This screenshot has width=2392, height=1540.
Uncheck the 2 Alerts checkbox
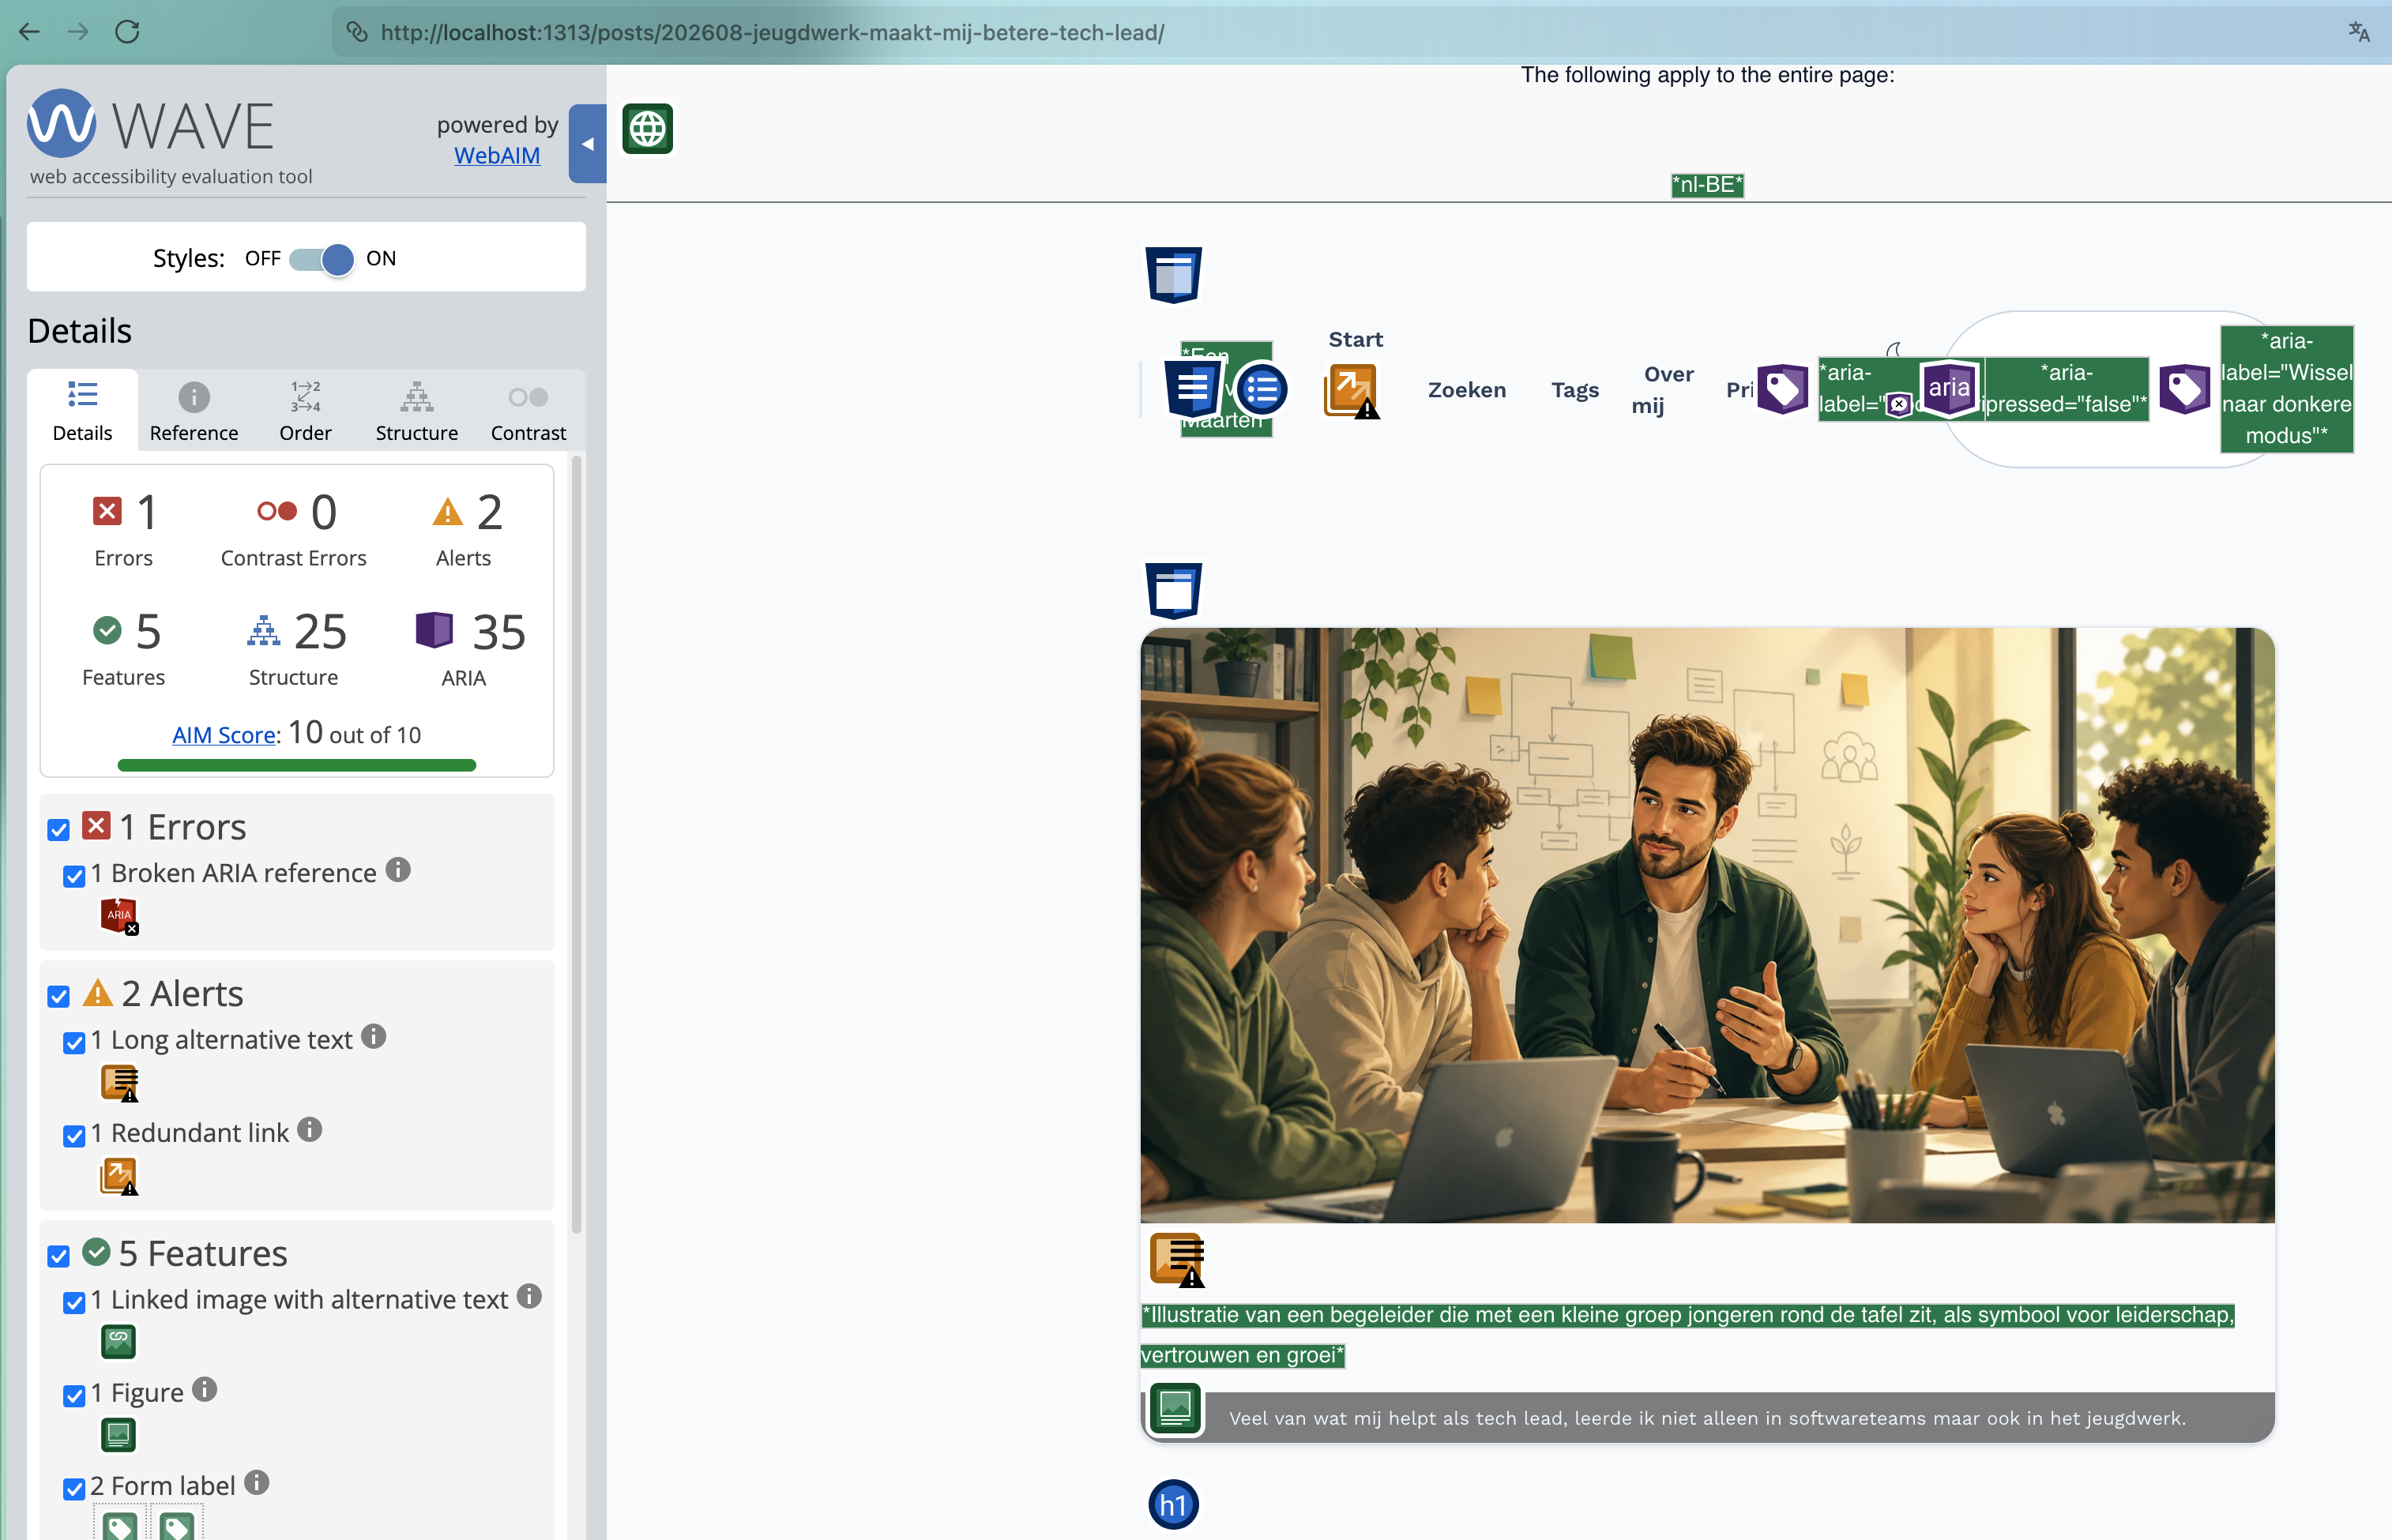59,997
